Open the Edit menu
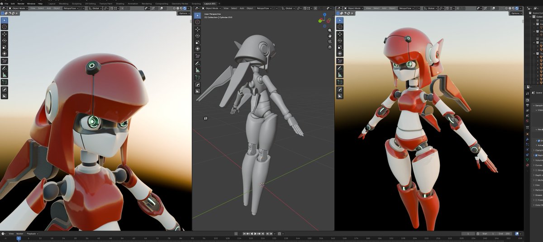 13,3
